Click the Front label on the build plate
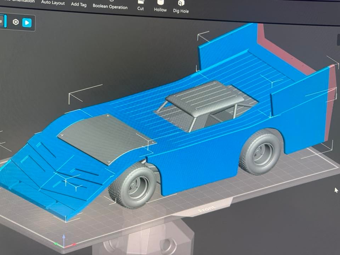This screenshot has width=340, height=255. [x=206, y=210]
